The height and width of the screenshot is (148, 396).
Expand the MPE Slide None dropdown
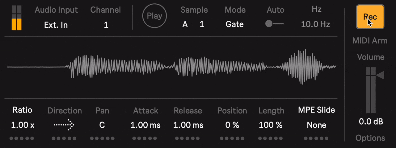click(x=316, y=125)
